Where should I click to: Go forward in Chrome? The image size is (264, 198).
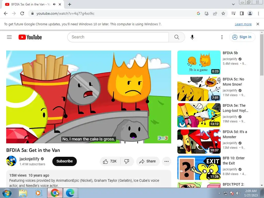pos(14,13)
